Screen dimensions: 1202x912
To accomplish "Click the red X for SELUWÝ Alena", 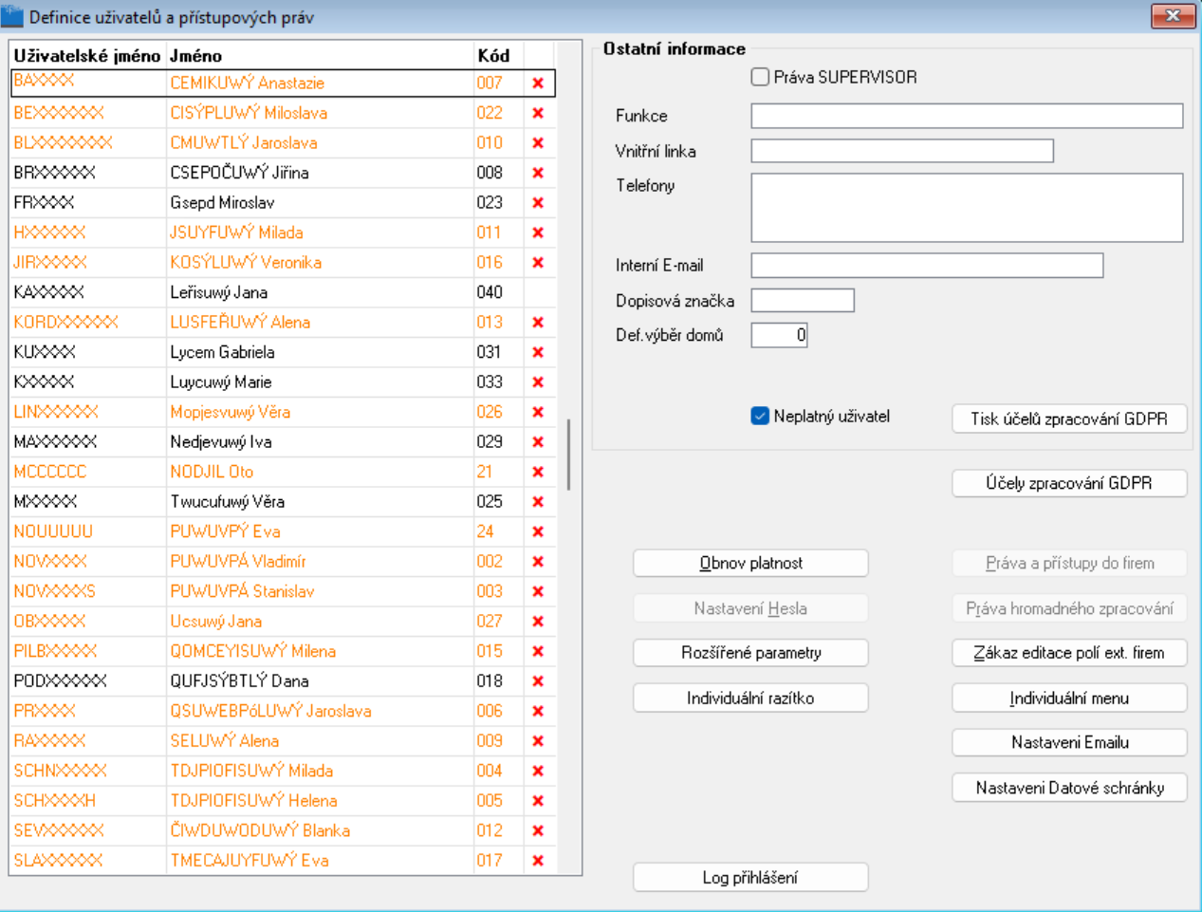I will [538, 741].
